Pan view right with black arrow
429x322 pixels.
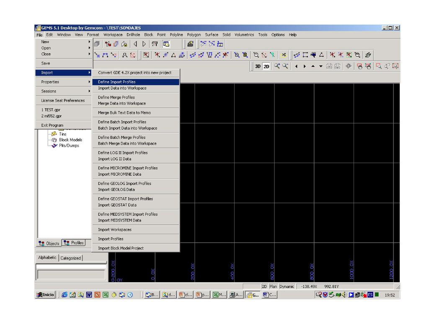[305, 66]
